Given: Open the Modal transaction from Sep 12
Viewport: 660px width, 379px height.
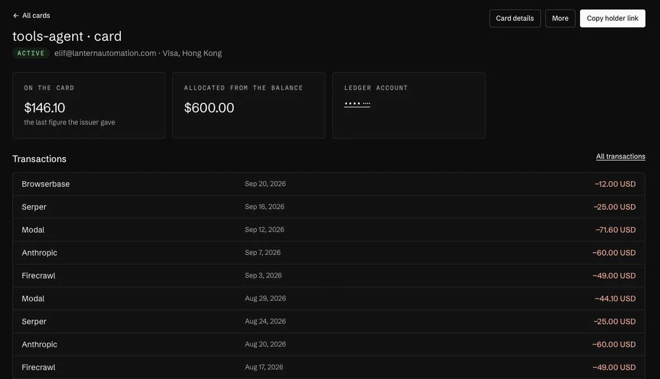Looking at the screenshot, I should pyautogui.click(x=329, y=230).
